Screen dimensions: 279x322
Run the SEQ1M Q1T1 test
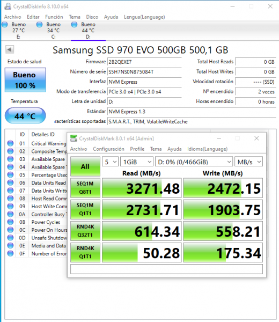pyautogui.click(x=85, y=209)
